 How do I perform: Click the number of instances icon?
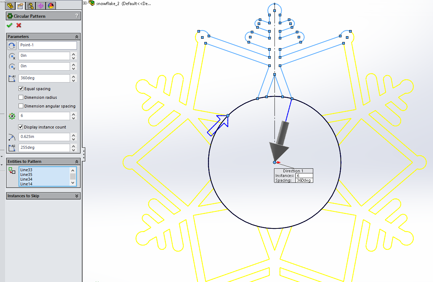pyautogui.click(x=12, y=116)
